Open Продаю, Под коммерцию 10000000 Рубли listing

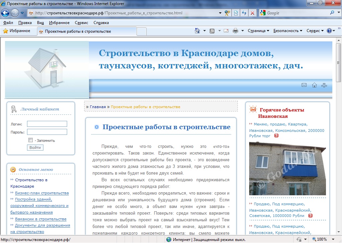coord(280,210)
